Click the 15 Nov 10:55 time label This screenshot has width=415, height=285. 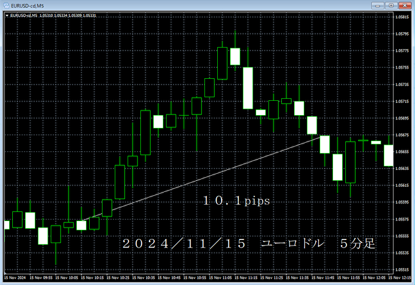click(x=195, y=278)
